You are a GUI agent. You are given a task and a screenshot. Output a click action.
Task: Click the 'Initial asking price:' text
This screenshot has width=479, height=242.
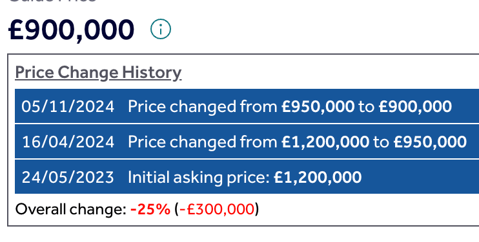[199, 177]
